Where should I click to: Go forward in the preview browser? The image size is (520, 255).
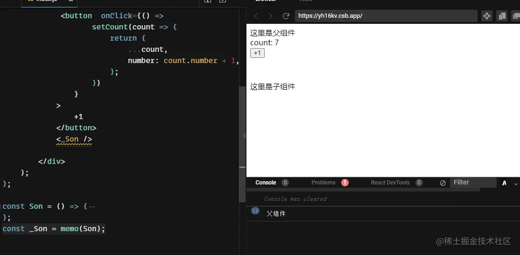pyautogui.click(x=270, y=16)
